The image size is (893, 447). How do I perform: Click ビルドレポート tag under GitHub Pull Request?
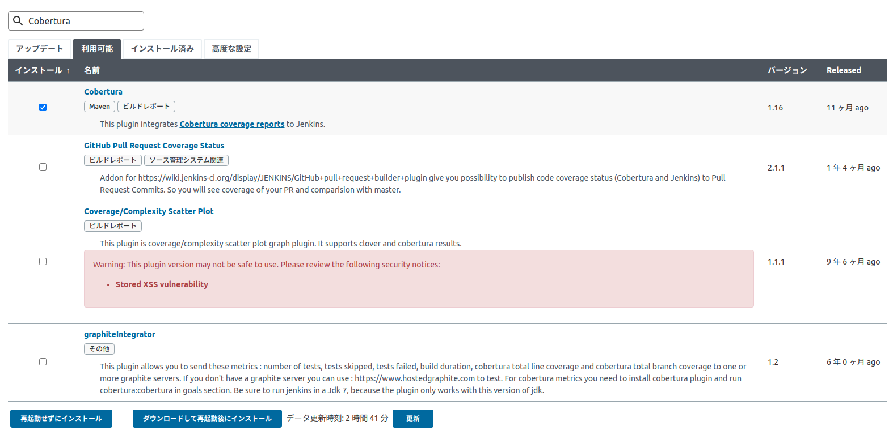coord(113,160)
